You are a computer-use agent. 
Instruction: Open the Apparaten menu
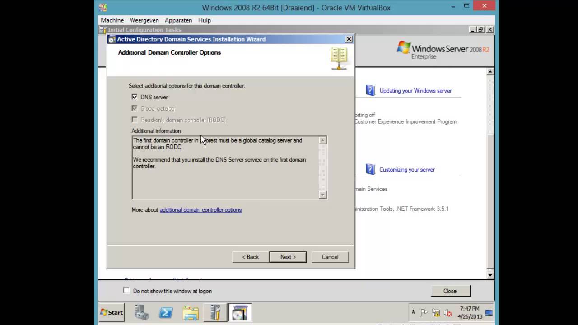pyautogui.click(x=178, y=20)
